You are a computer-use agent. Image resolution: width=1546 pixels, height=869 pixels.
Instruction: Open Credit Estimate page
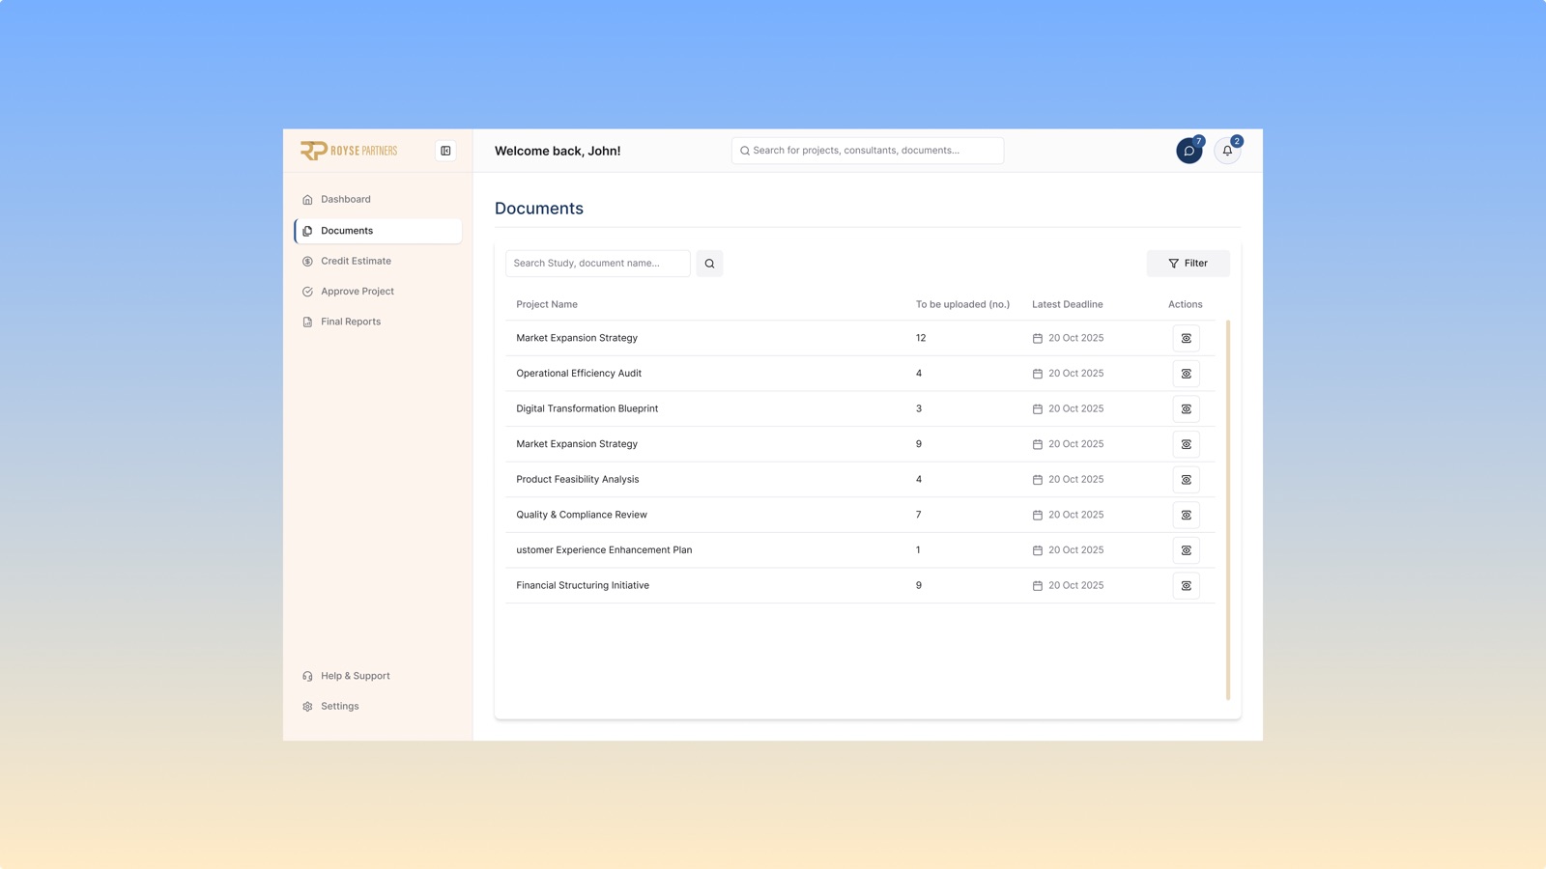coord(378,261)
